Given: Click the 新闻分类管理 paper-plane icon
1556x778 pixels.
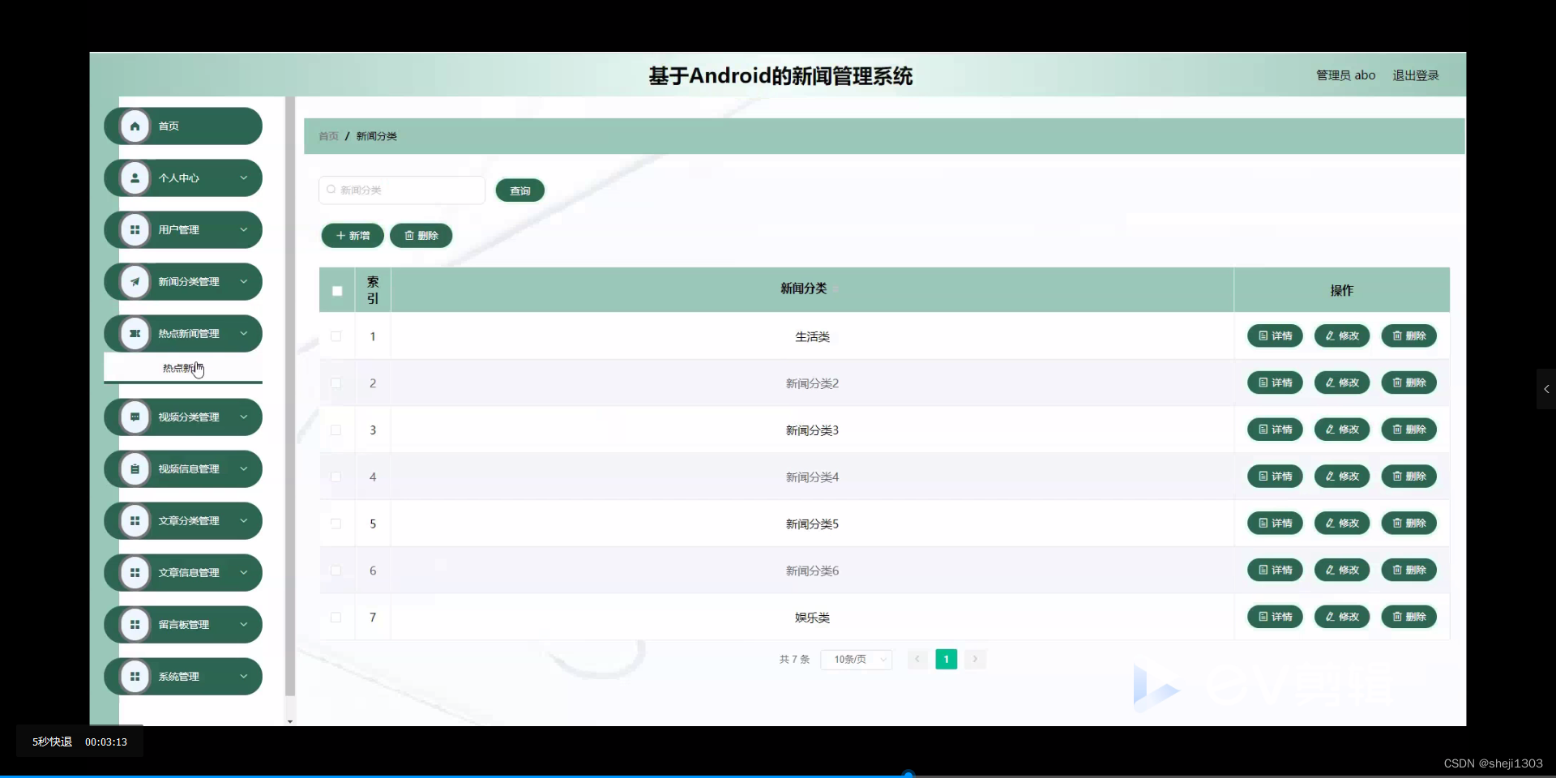Looking at the screenshot, I should [135, 281].
